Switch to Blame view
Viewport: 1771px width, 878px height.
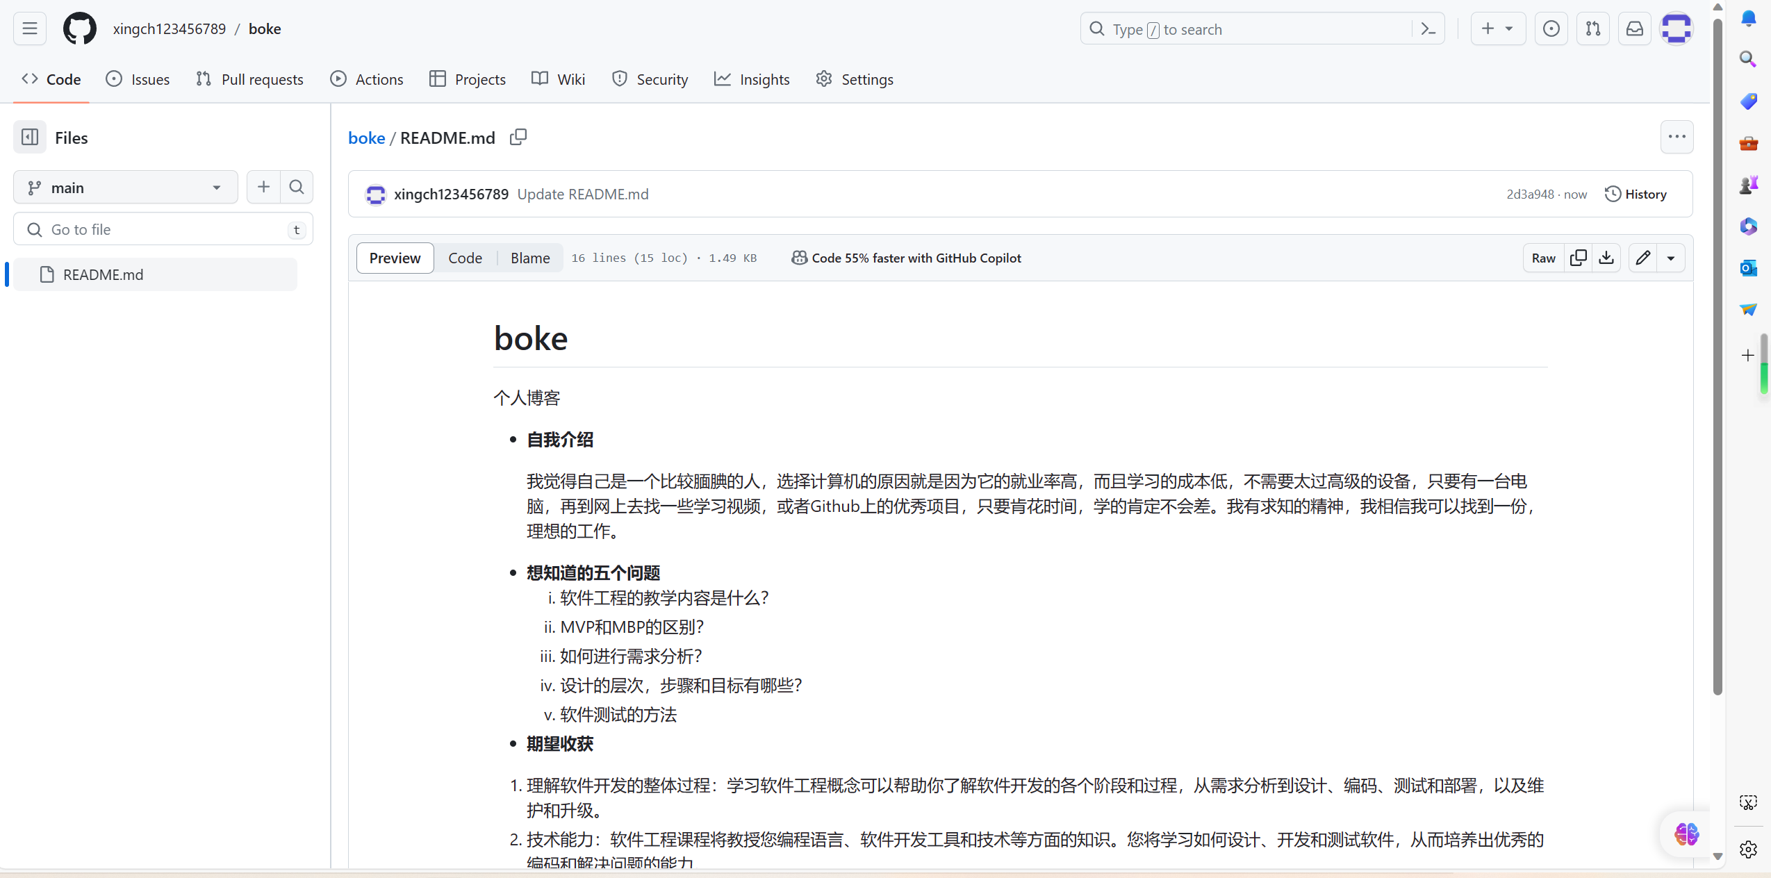click(529, 258)
